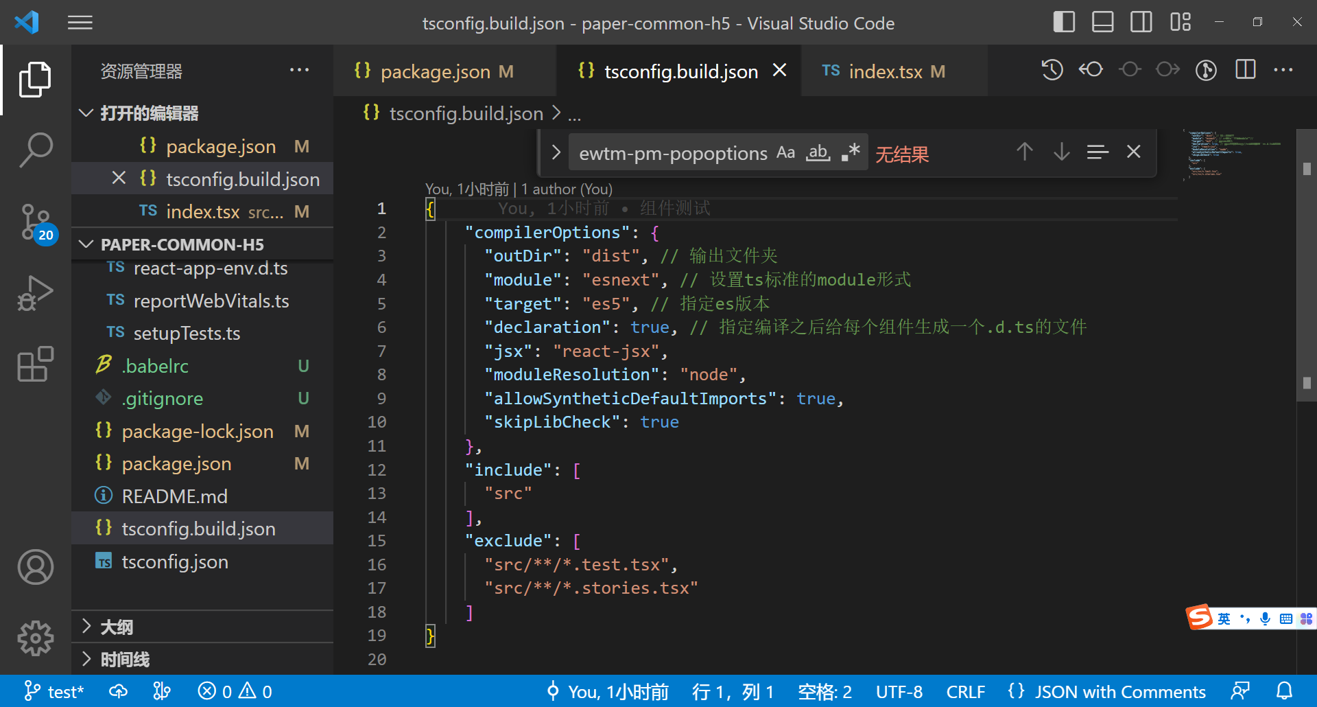Click the test* git branch in status bar

tap(55, 691)
